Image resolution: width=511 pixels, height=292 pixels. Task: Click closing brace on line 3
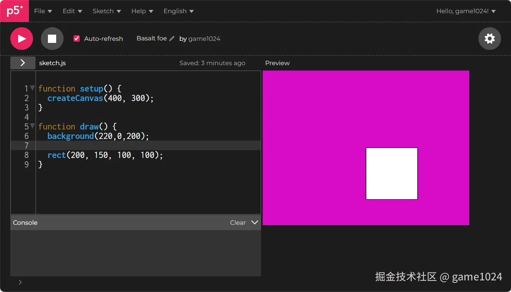(40, 108)
